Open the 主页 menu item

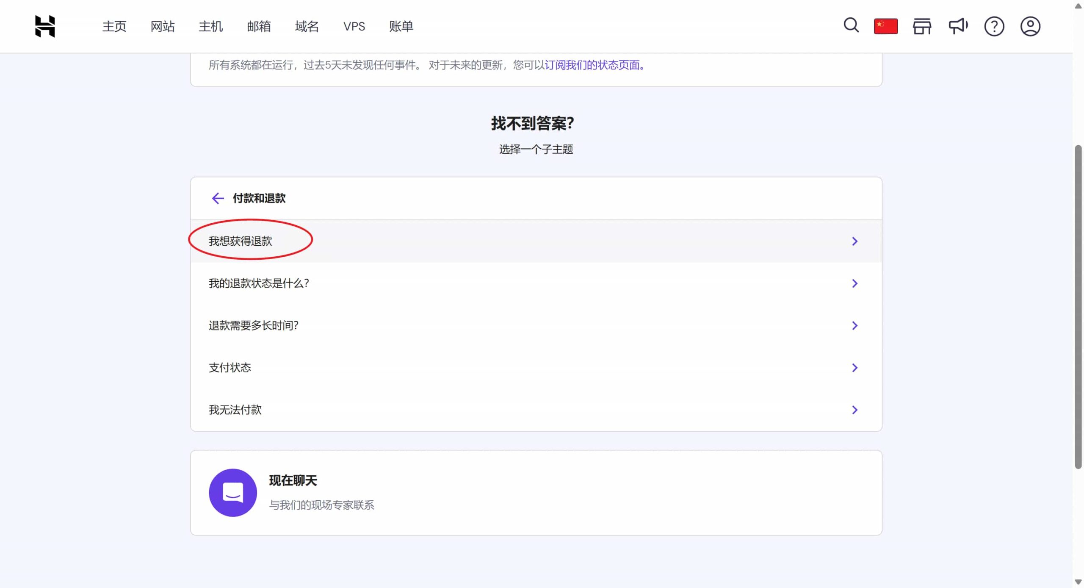pos(114,26)
